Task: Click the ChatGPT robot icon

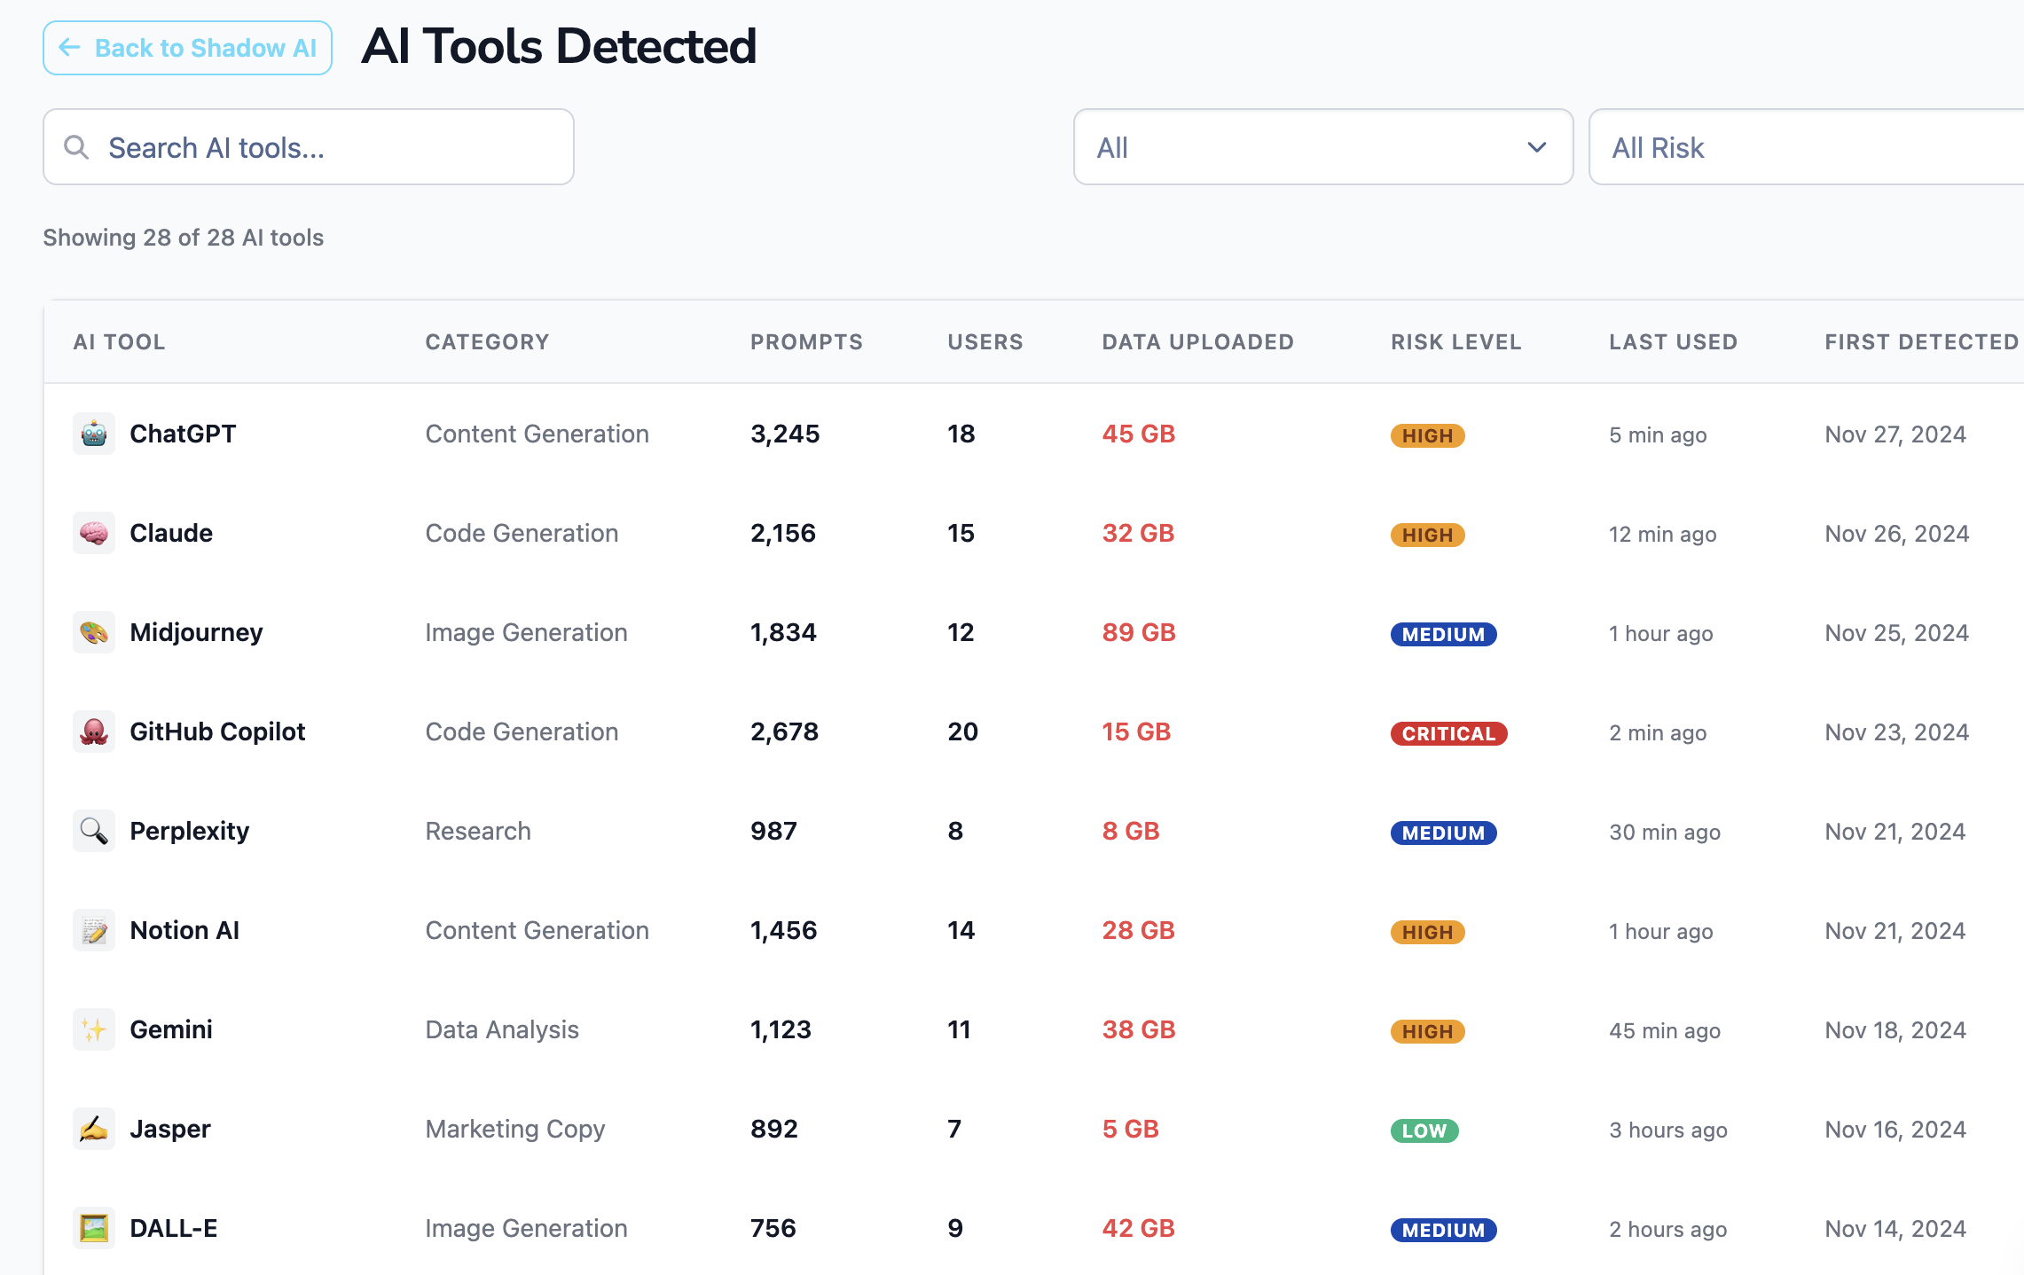Action: (94, 434)
